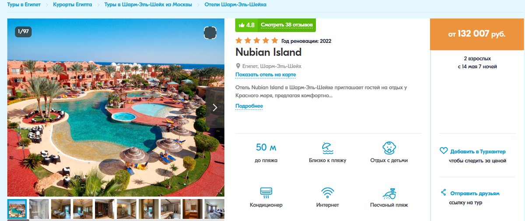The height and width of the screenshot is (221, 525).
Task: Click the 'Год реновации: 2022' text
Action: click(x=306, y=42)
